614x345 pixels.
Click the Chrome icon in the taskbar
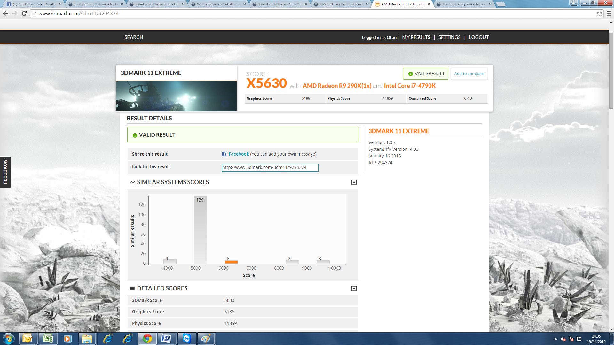(147, 339)
